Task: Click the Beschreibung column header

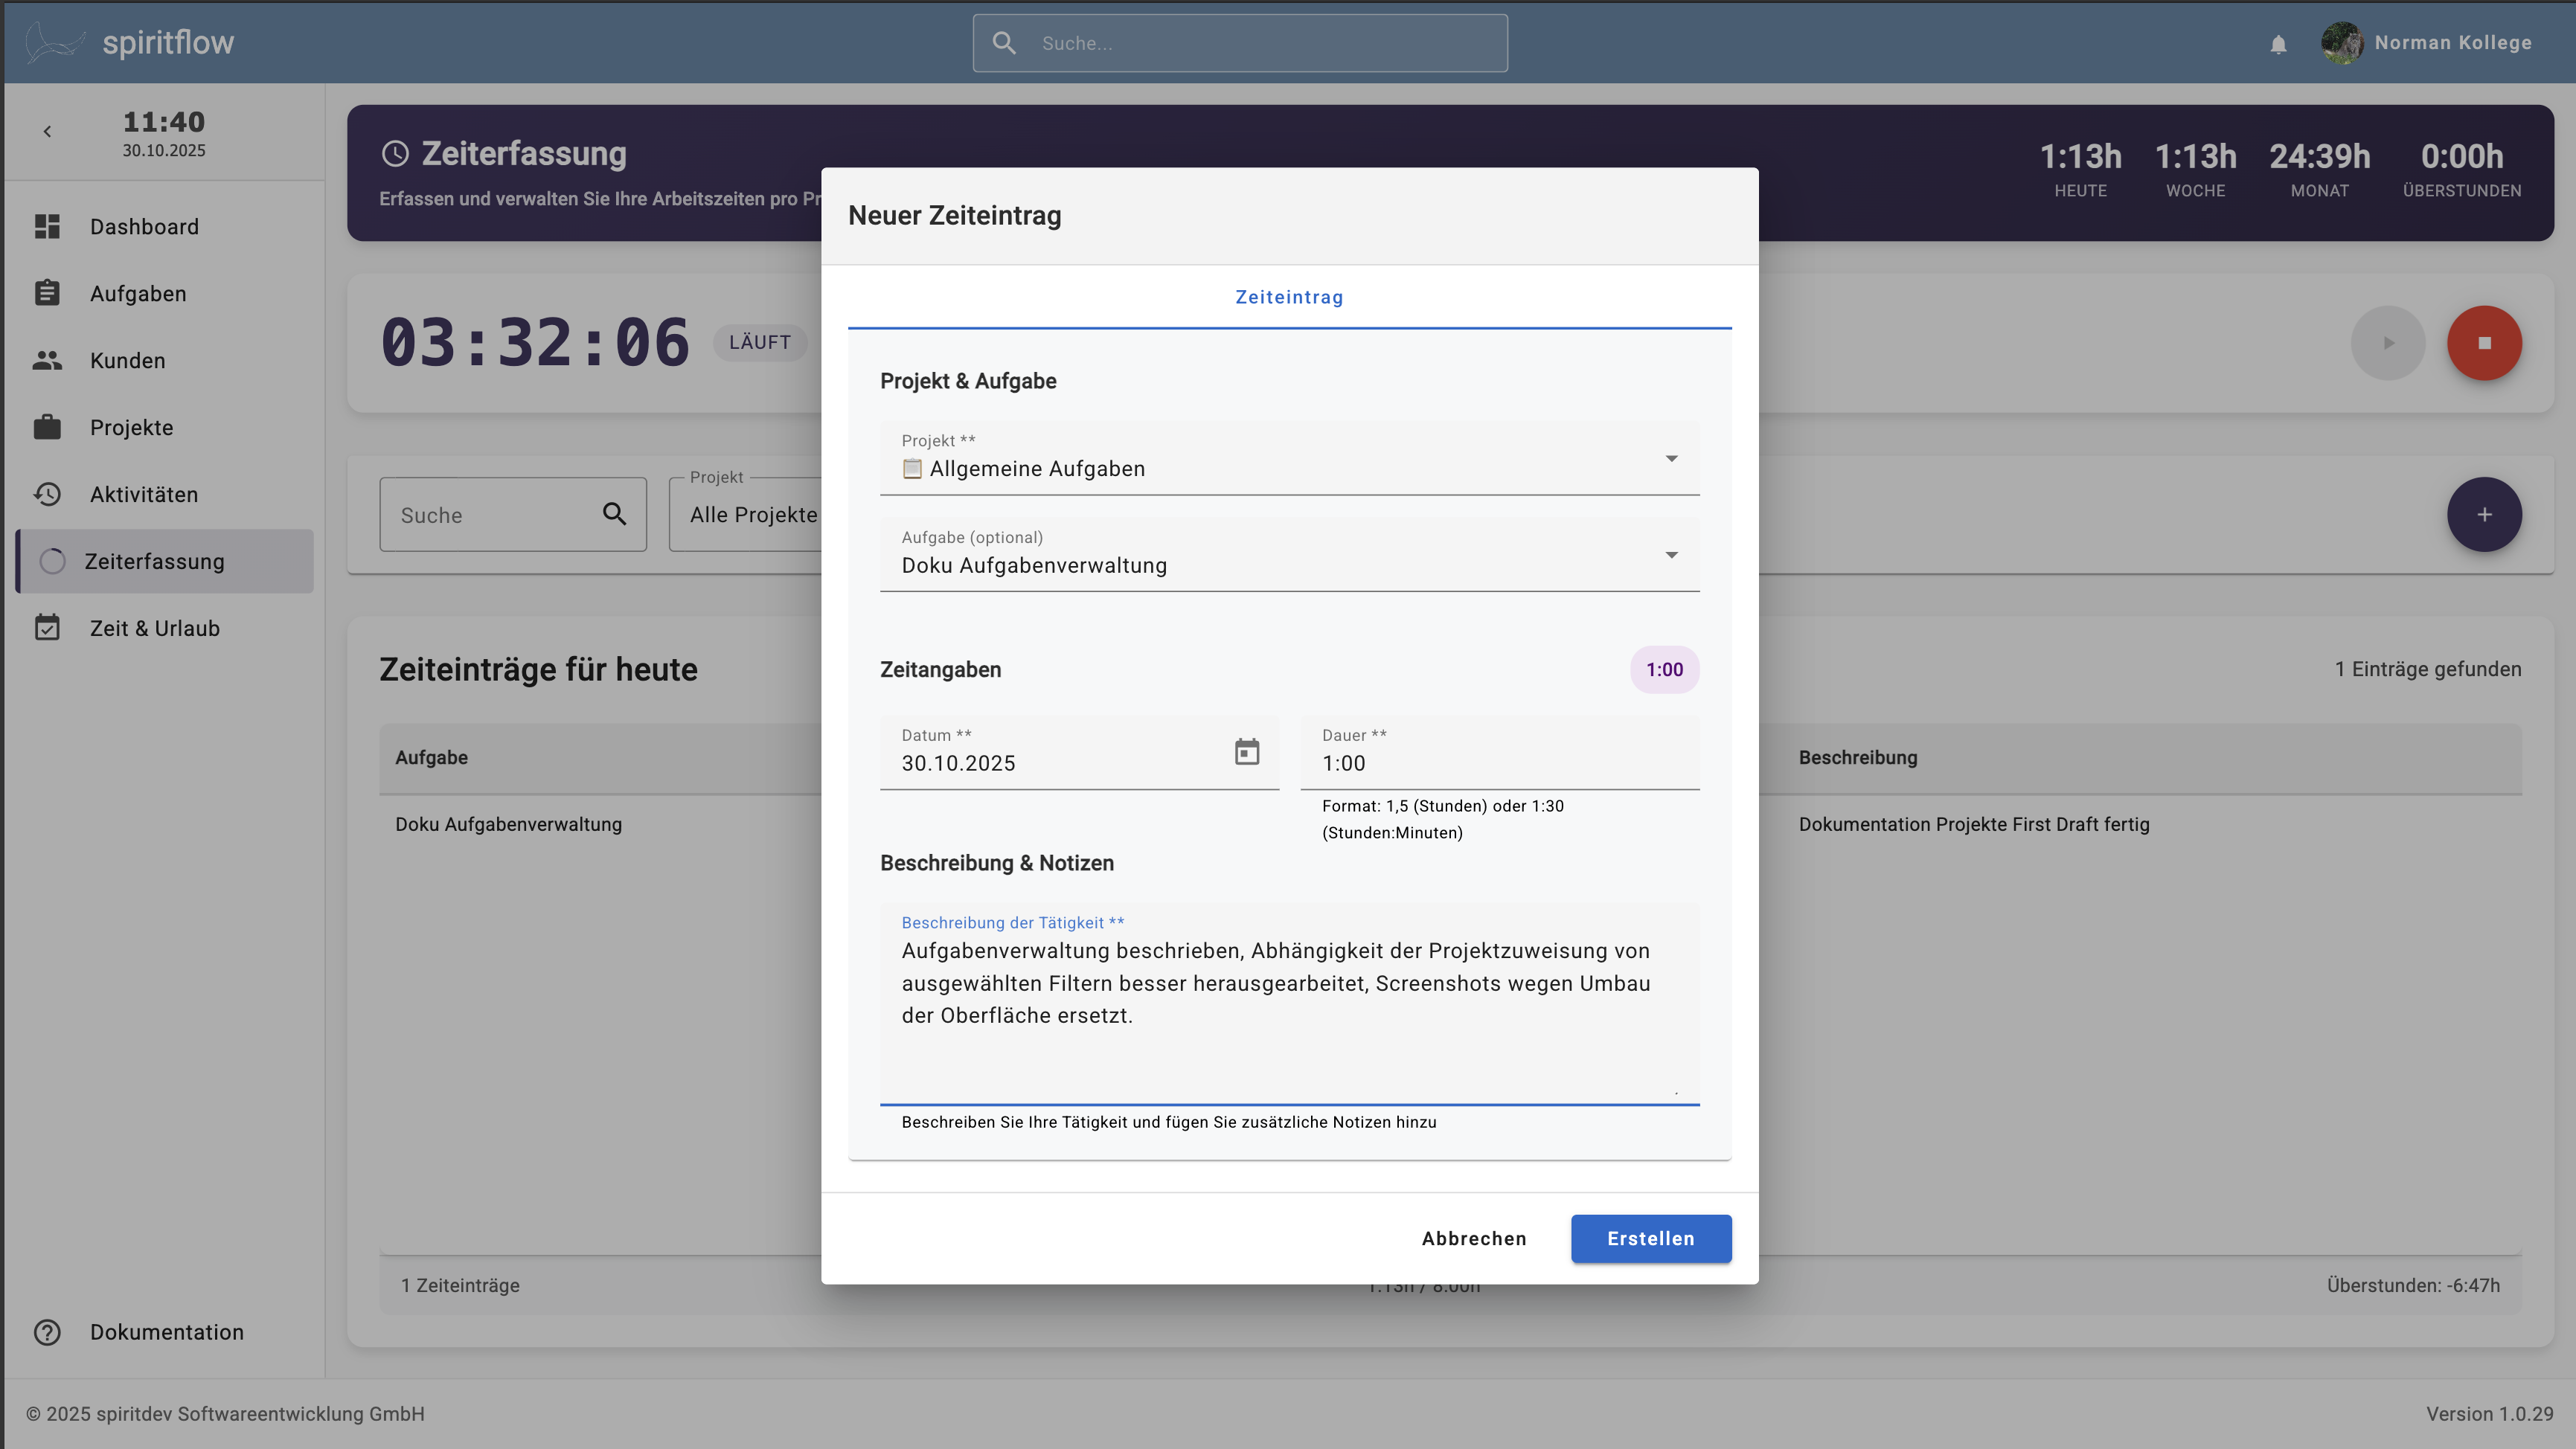Action: coord(1858,757)
